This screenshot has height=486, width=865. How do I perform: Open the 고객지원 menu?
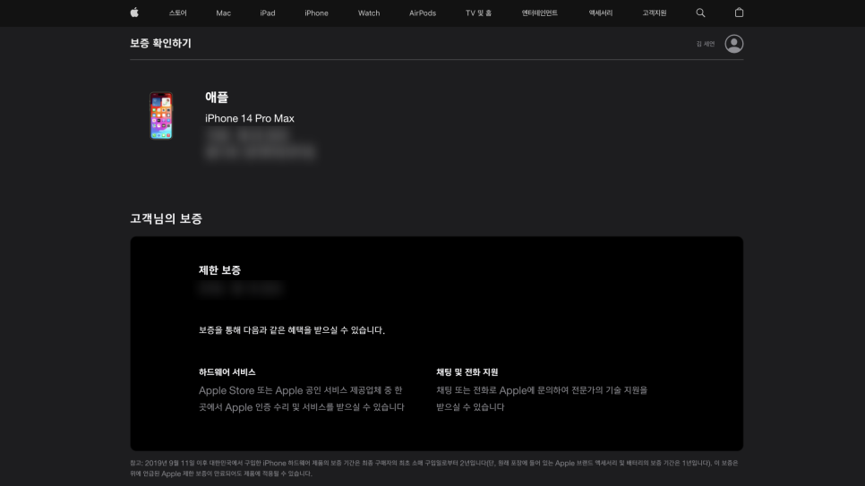655,13
